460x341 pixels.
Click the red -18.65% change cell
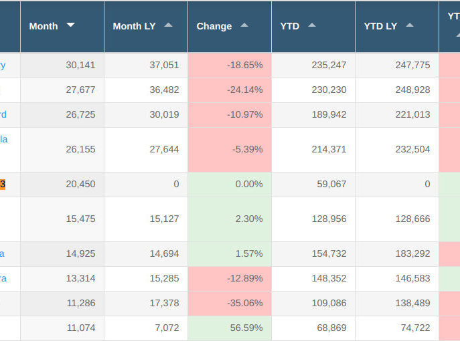point(230,65)
